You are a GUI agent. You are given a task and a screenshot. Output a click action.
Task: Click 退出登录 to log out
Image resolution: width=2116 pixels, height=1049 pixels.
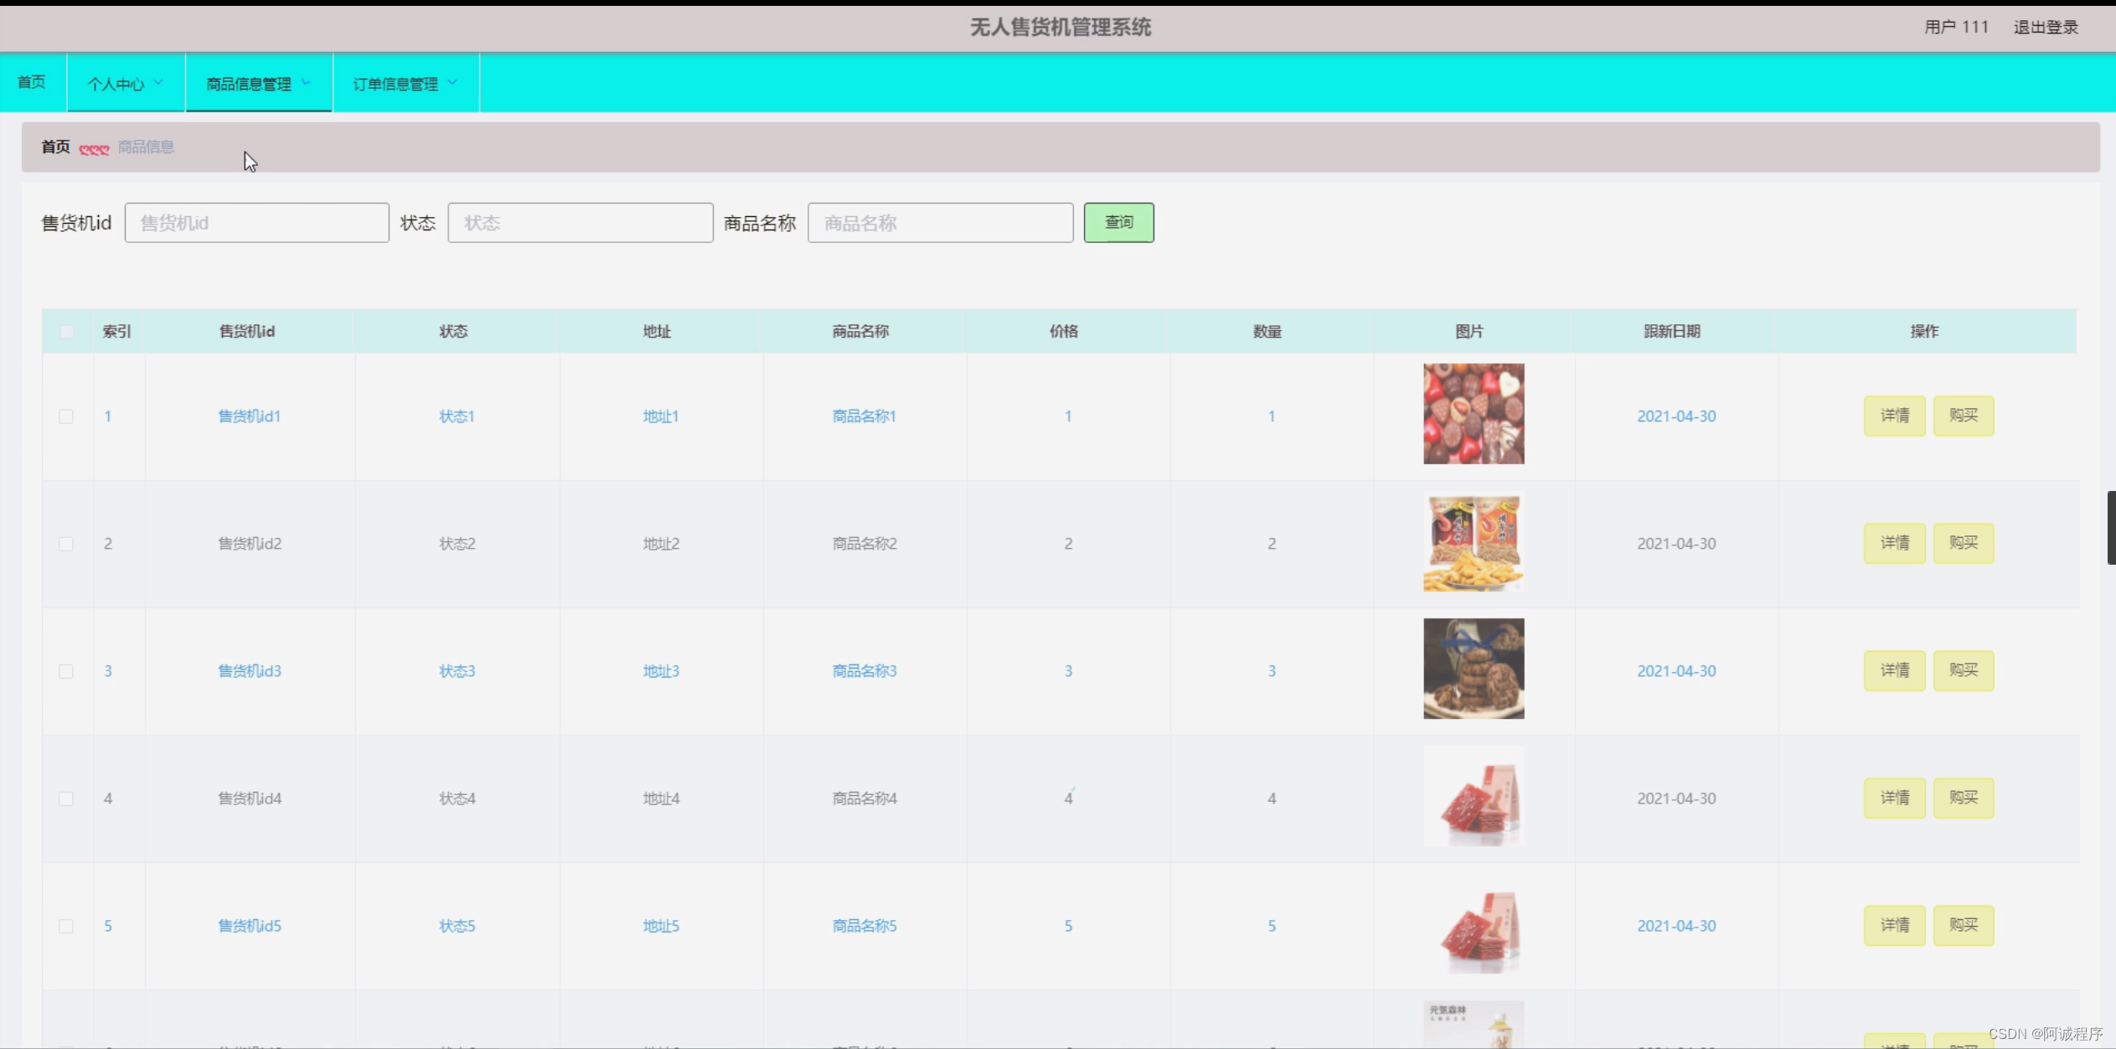pyautogui.click(x=2045, y=27)
